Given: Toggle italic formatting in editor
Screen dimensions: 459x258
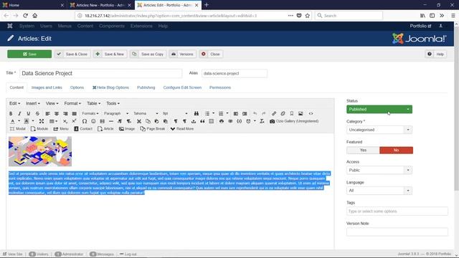Looking at the screenshot, I should [19, 113].
